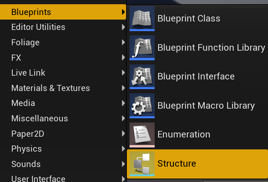Select the Media category
The height and width of the screenshot is (182, 268).
63,103
